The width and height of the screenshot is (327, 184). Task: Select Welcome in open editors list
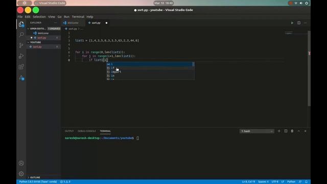43,33
